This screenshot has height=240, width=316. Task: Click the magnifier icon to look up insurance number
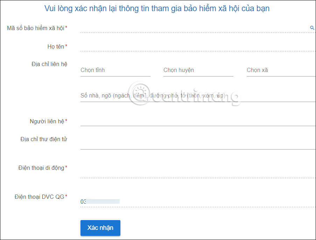[x=312, y=28]
